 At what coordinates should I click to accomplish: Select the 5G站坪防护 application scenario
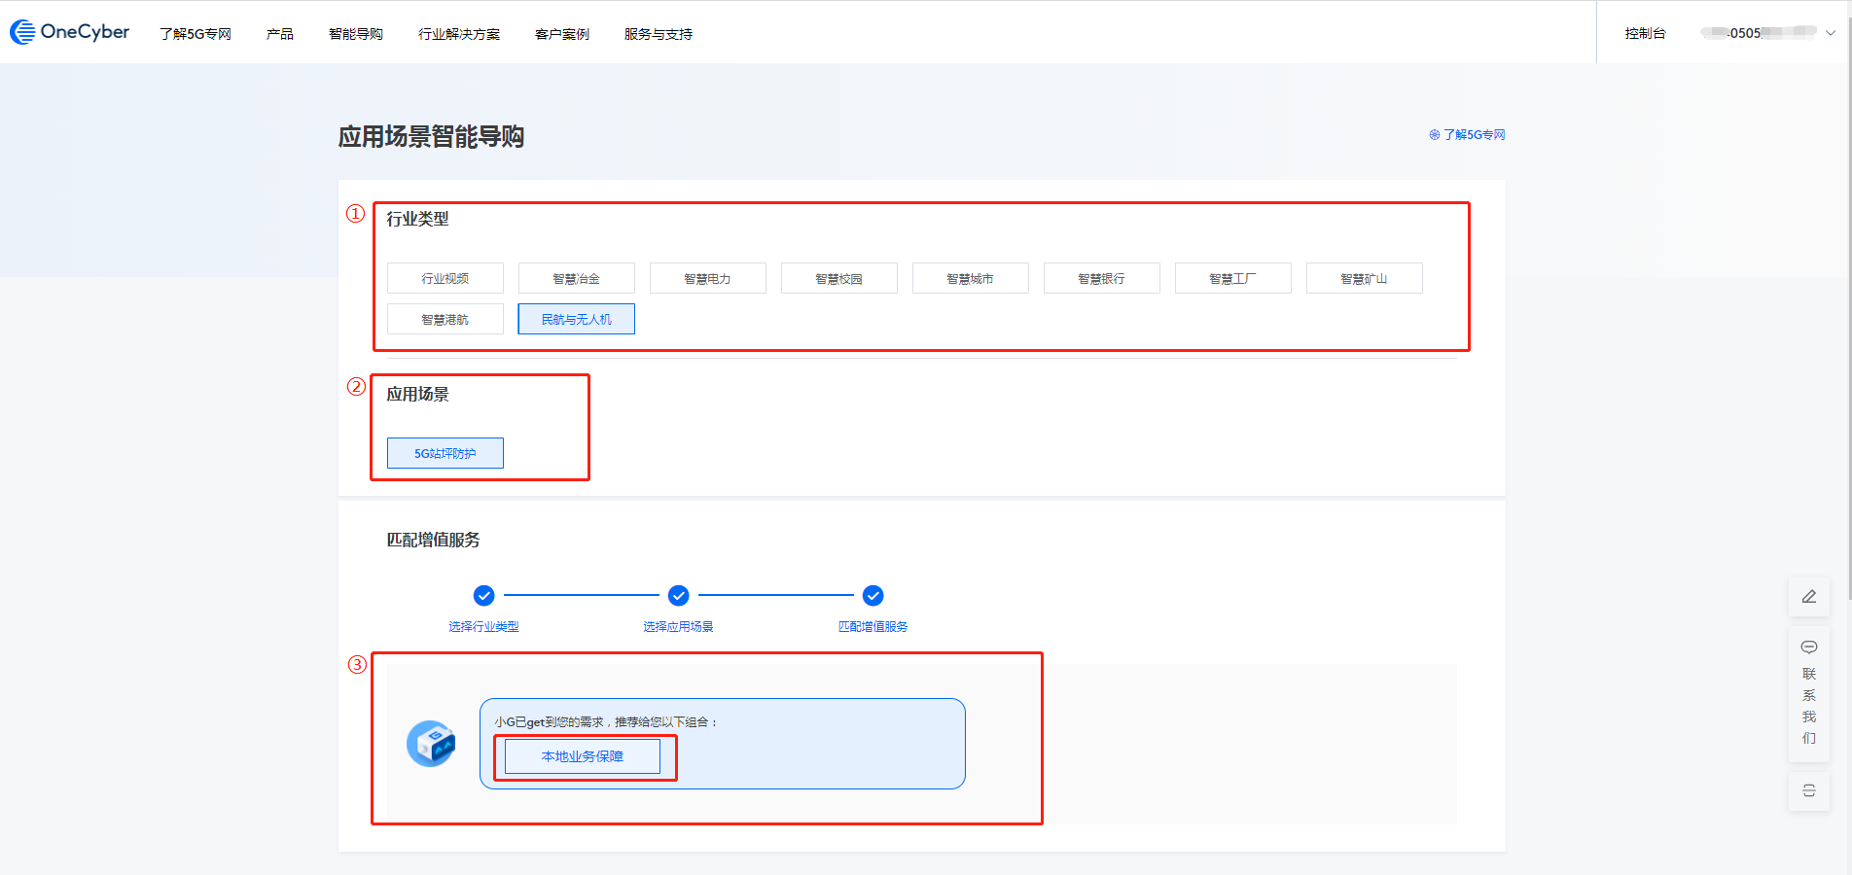pyautogui.click(x=445, y=453)
